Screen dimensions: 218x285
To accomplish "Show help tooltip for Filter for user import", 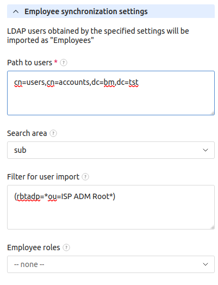I will tap(85, 177).
